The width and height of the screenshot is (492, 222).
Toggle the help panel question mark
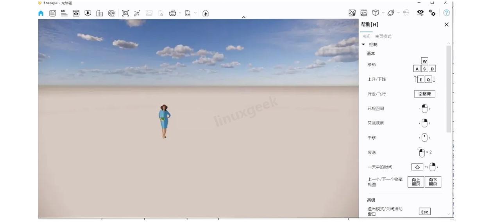pos(446,13)
